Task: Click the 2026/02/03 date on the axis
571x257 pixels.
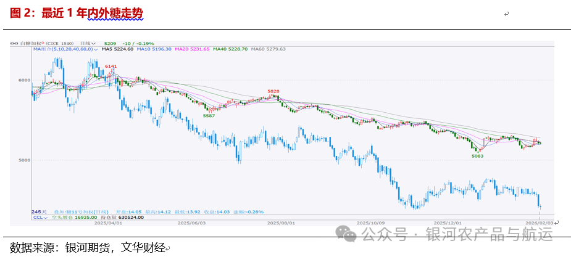Action: (x=540, y=223)
